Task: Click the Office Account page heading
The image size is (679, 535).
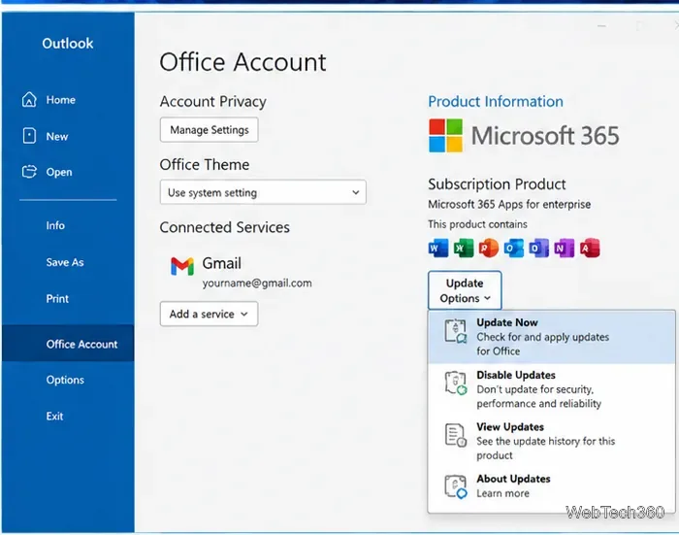Action: pos(242,61)
